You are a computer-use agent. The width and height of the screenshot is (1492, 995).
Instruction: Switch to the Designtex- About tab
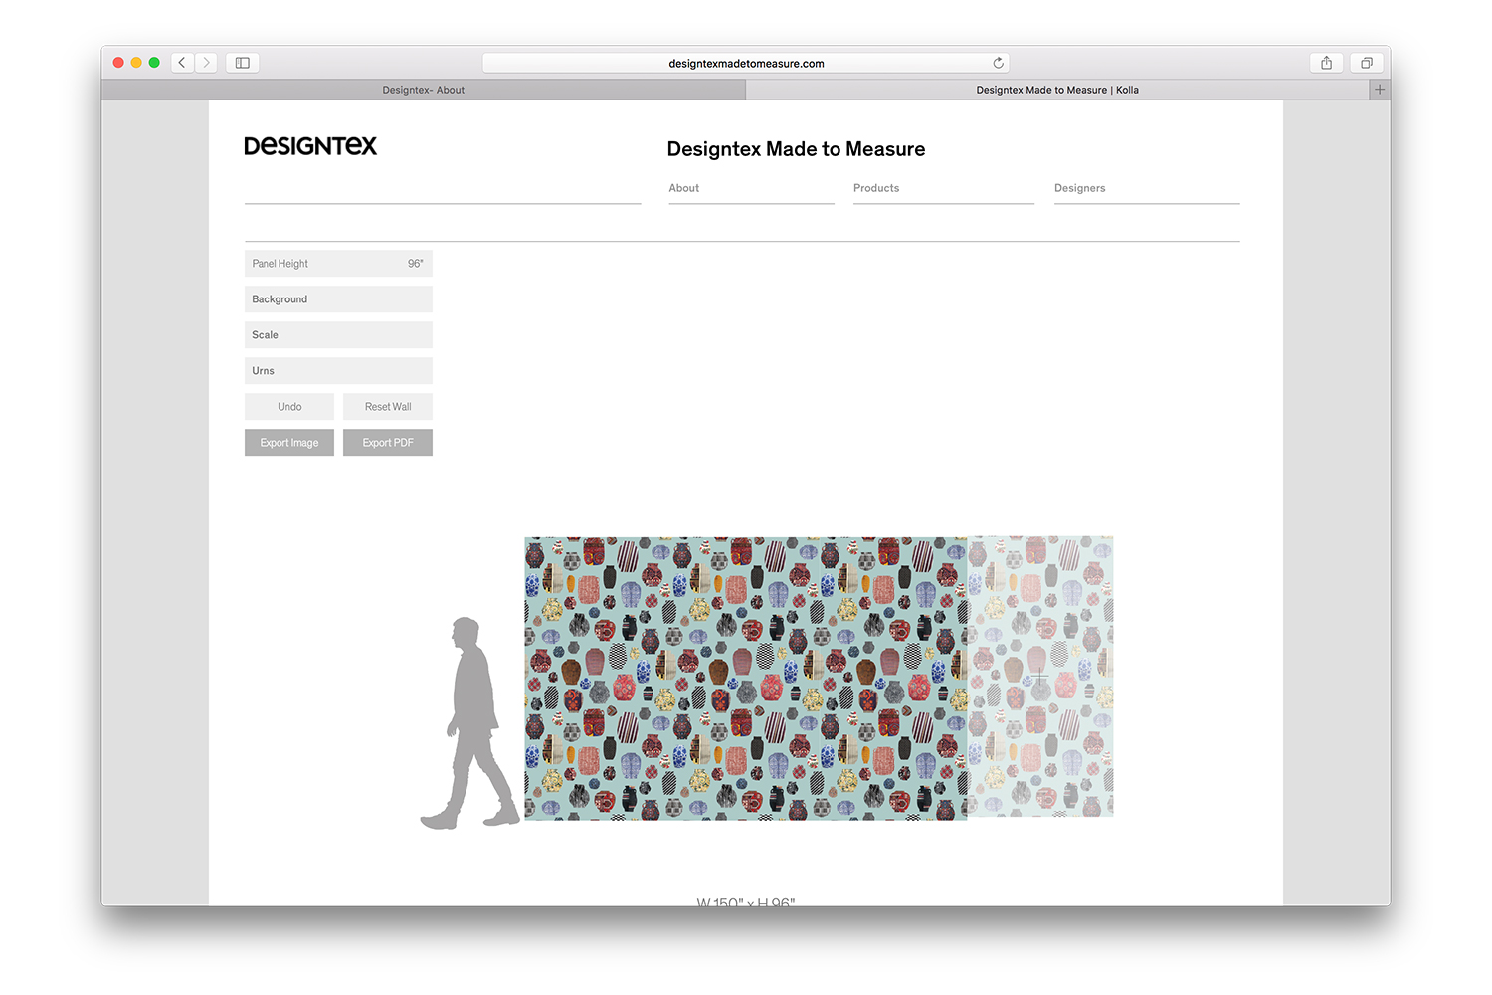(x=423, y=90)
